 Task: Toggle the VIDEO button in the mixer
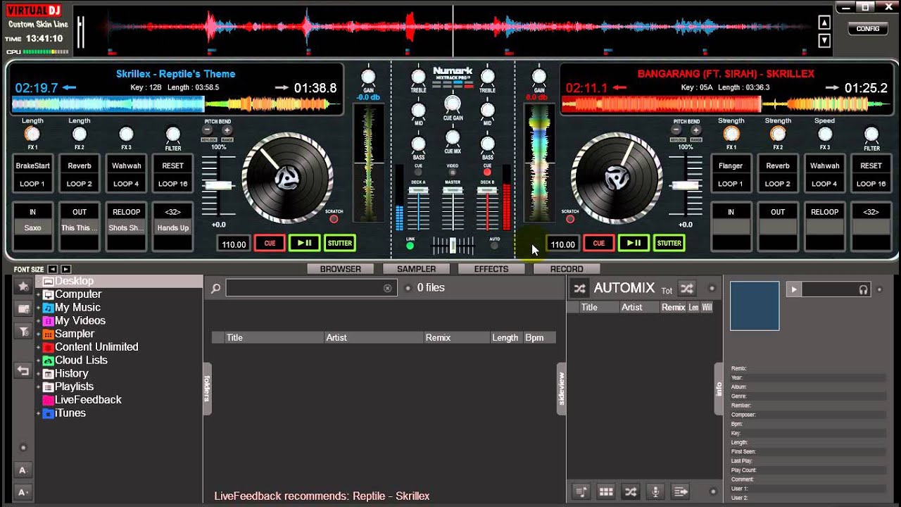coord(453,173)
